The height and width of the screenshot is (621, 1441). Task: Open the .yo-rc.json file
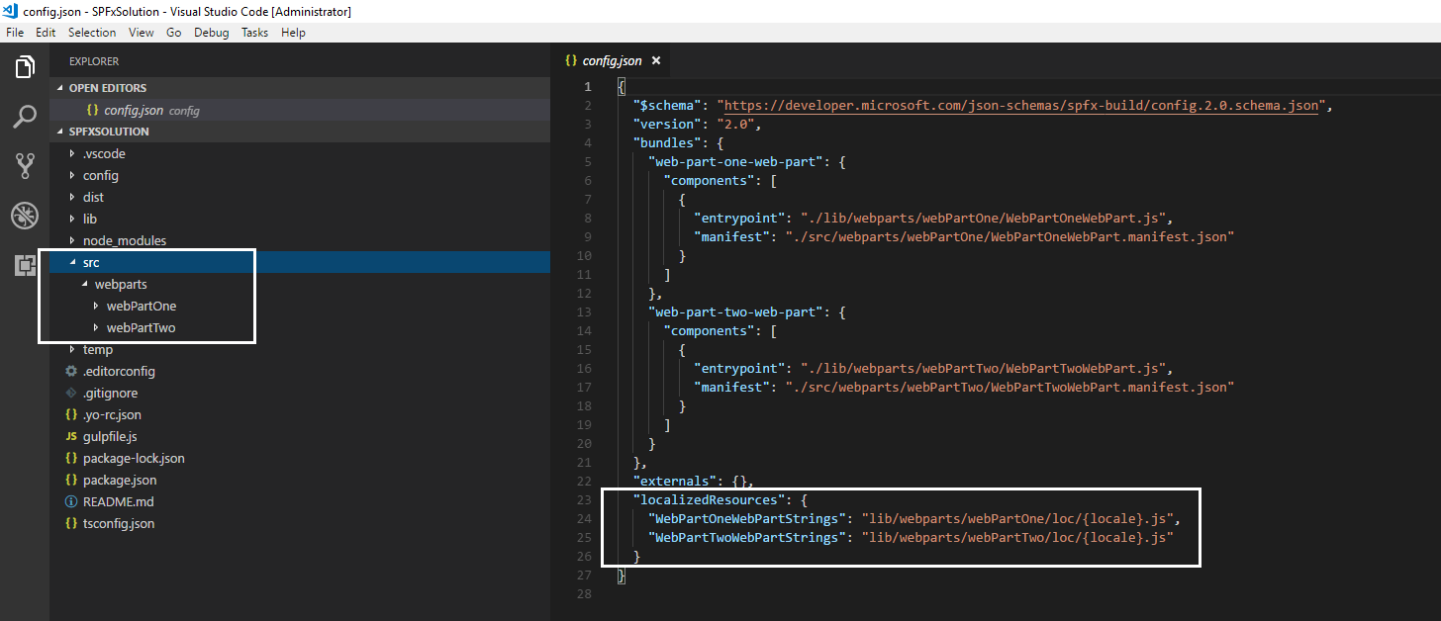(x=299, y=414)
